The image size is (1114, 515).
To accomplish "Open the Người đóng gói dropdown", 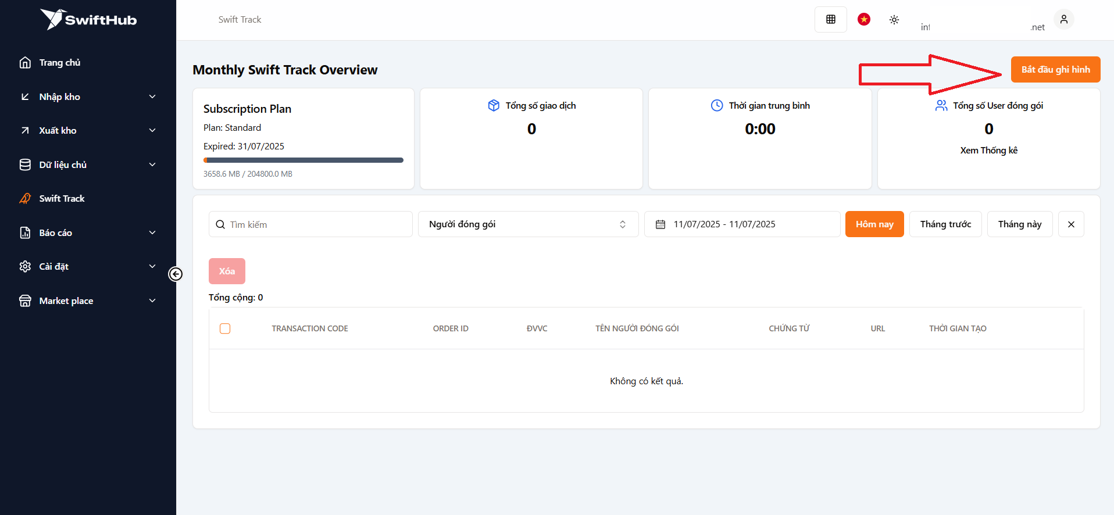I will (x=528, y=224).
